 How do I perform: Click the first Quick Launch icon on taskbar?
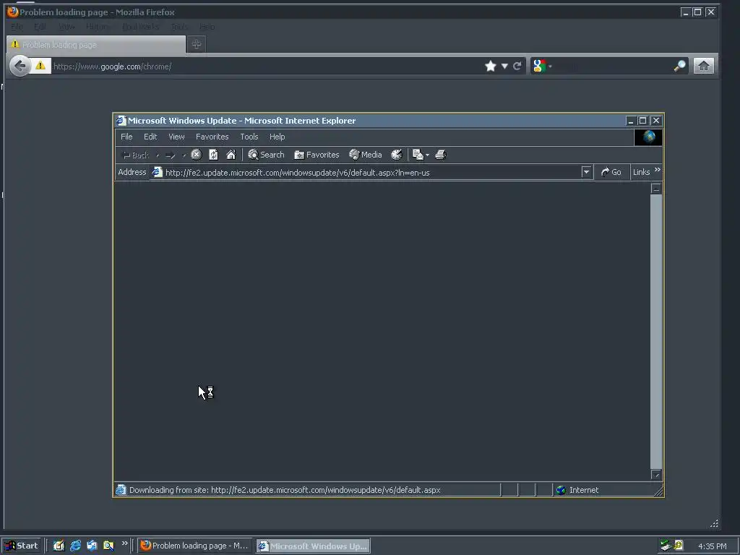point(59,546)
